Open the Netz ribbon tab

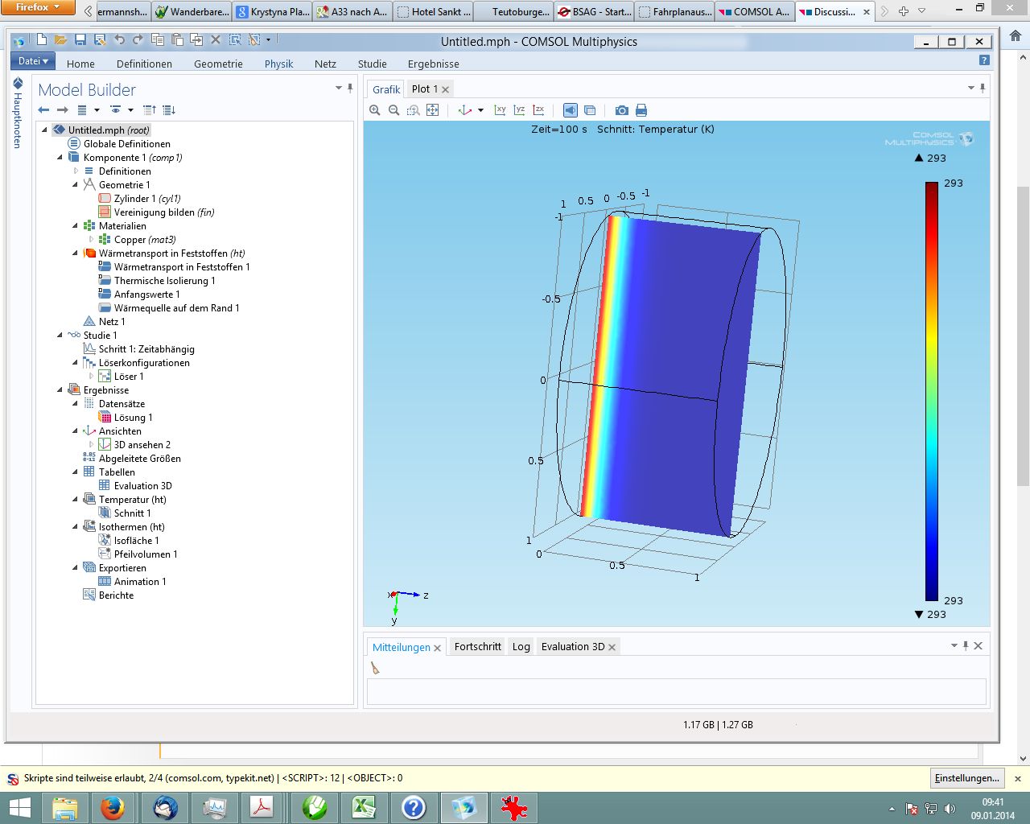pyautogui.click(x=325, y=64)
